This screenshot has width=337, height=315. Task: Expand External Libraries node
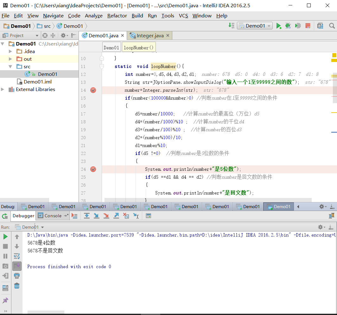(3, 89)
